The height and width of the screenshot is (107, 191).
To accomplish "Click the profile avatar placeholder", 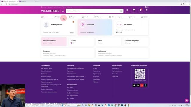I will (x=46, y=25).
